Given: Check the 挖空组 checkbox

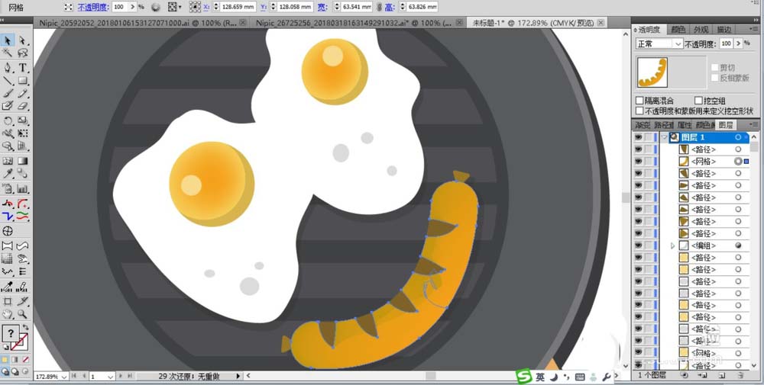Looking at the screenshot, I should tap(698, 101).
